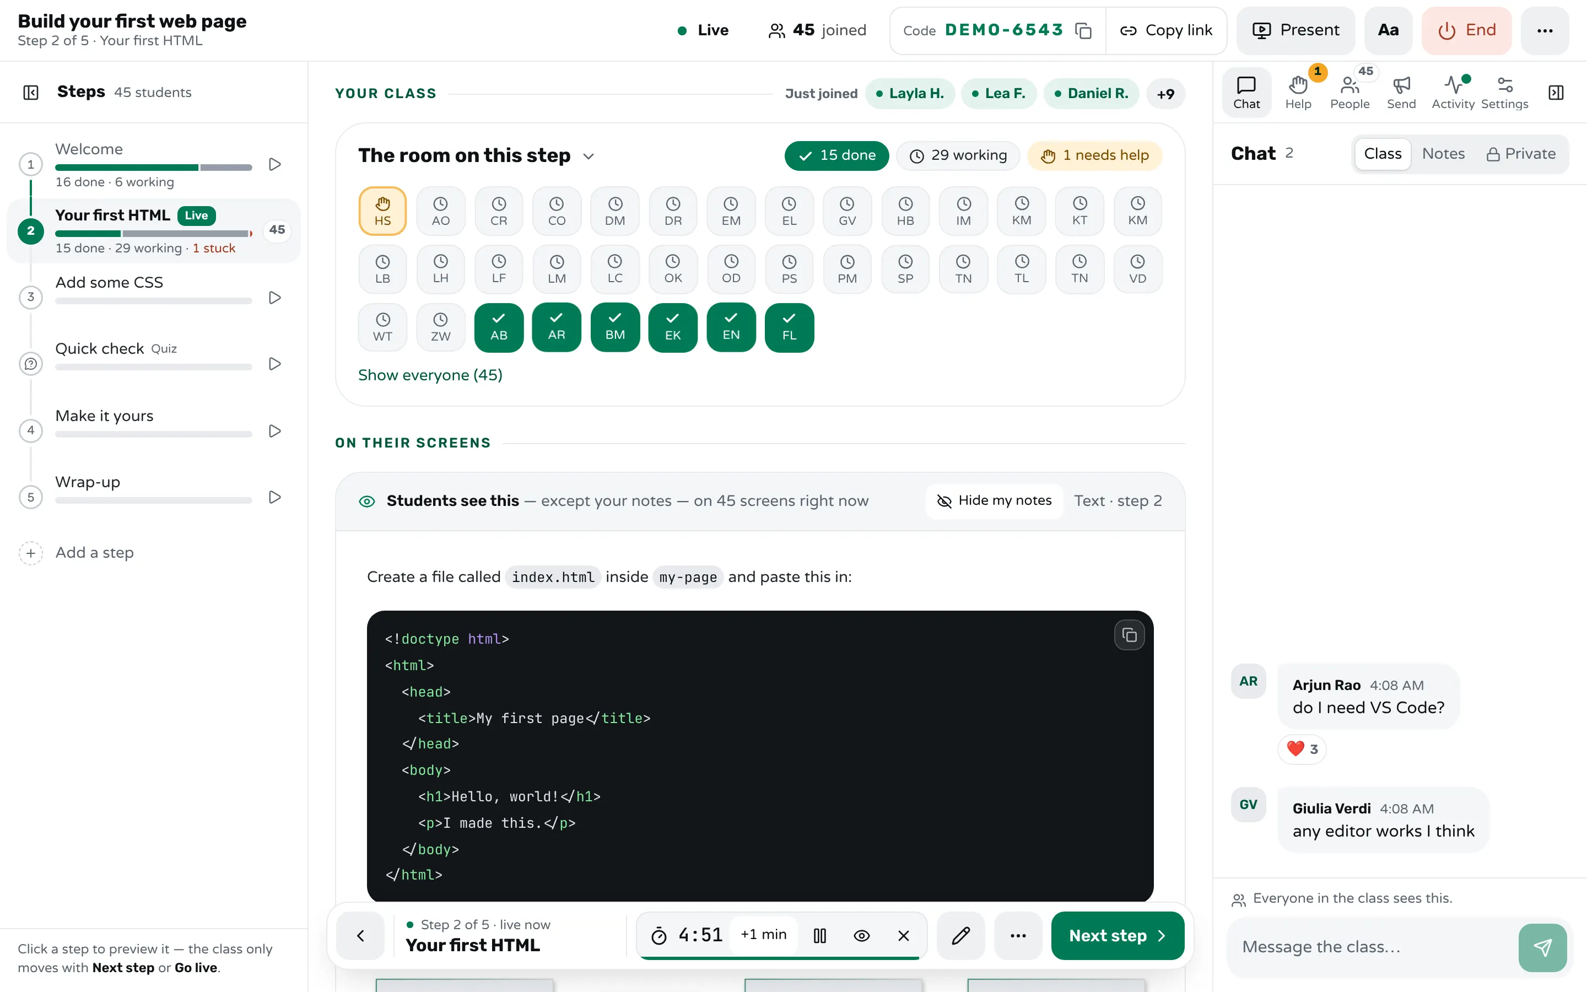Edit the current step with pencil

point(960,936)
